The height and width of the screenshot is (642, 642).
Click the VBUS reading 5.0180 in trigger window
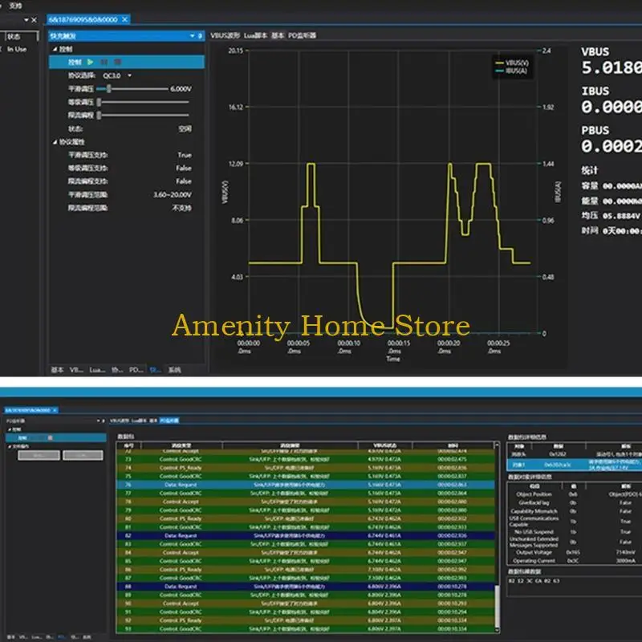[612, 67]
